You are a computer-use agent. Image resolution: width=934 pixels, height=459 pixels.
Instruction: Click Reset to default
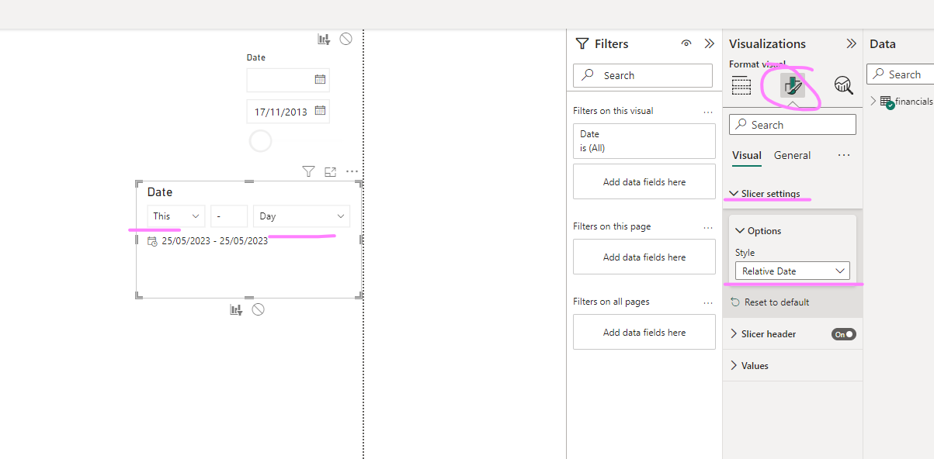[776, 302]
